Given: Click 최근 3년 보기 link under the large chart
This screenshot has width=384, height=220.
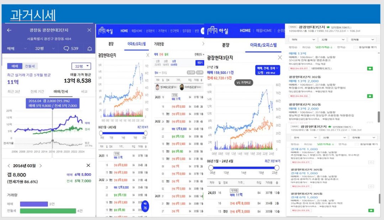Looking at the screenshot, I should [x=272, y=161].
